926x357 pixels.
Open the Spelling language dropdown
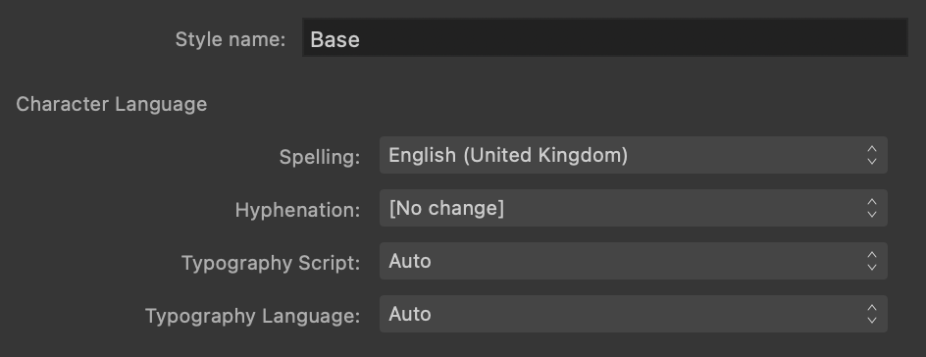tap(633, 155)
